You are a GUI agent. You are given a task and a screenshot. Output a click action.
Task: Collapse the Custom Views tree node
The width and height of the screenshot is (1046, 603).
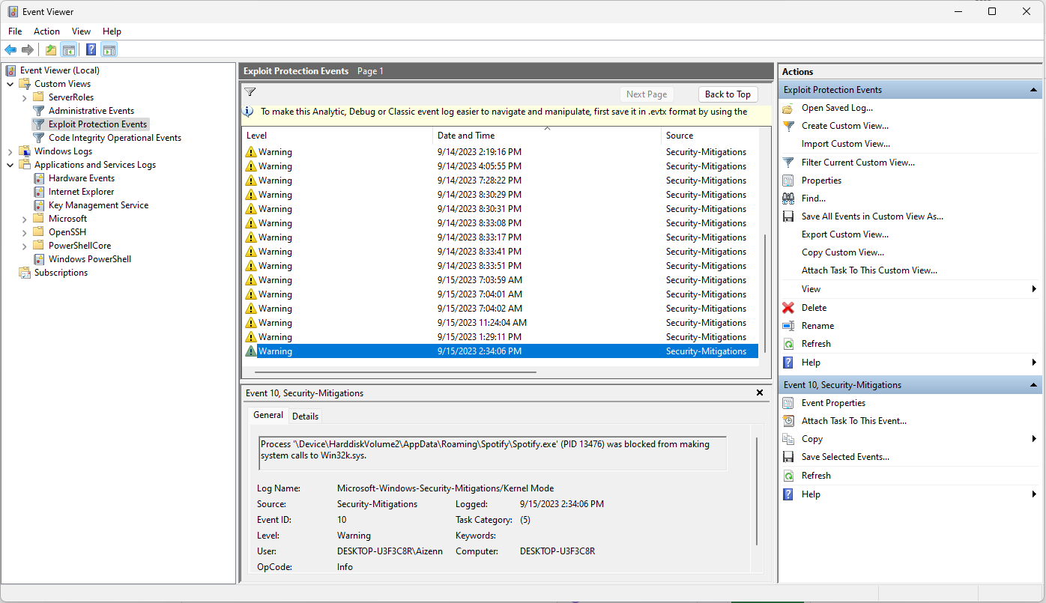[10, 83]
